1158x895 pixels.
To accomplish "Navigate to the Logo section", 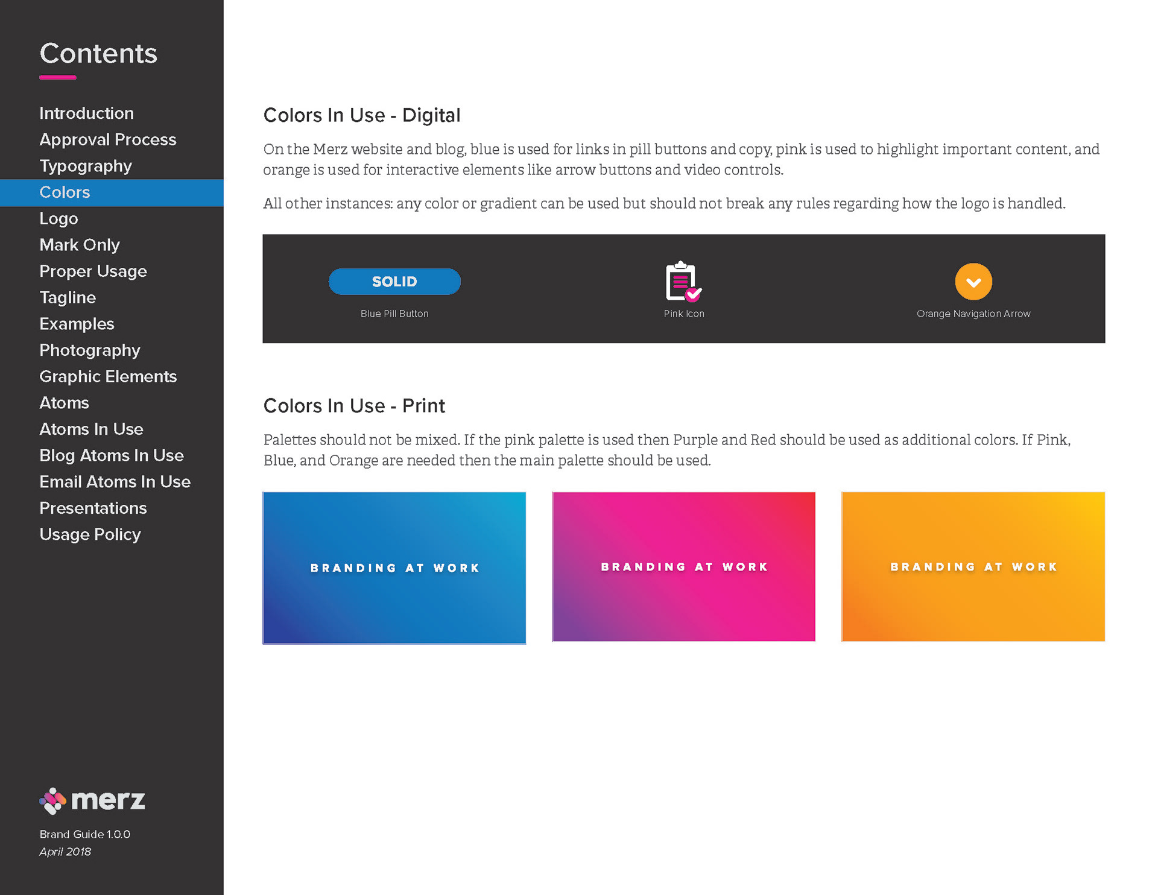I will click(x=59, y=219).
